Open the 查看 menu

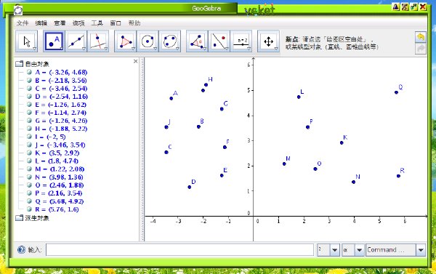tap(60, 23)
